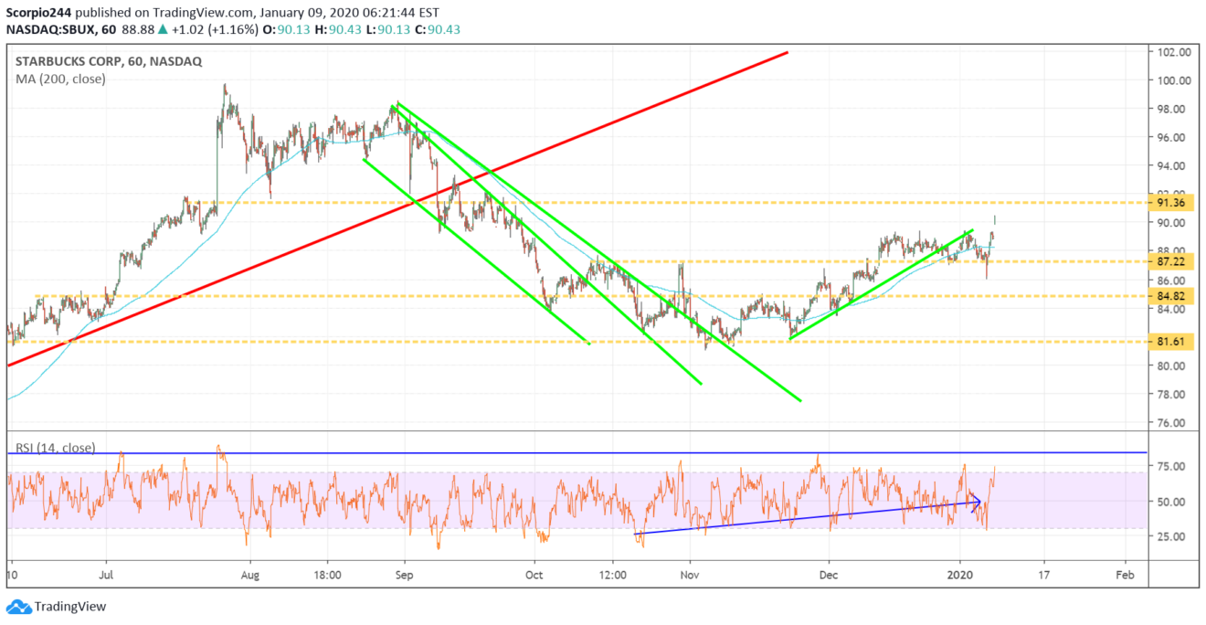Click the Jul label on time axis
This screenshot has width=1206, height=625.
pyautogui.click(x=107, y=576)
